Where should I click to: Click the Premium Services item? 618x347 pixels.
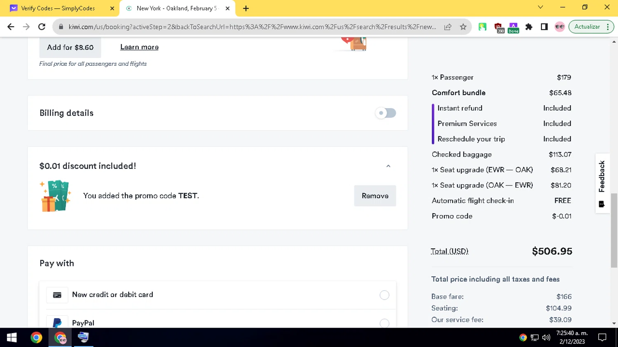pyautogui.click(x=504, y=124)
